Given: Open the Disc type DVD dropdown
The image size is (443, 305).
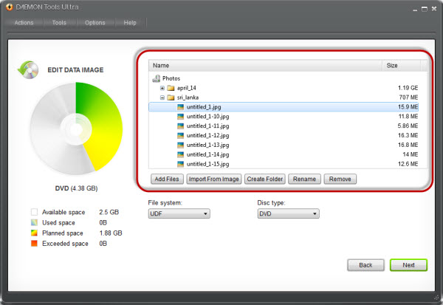Looking at the screenshot, I should 288,213.
